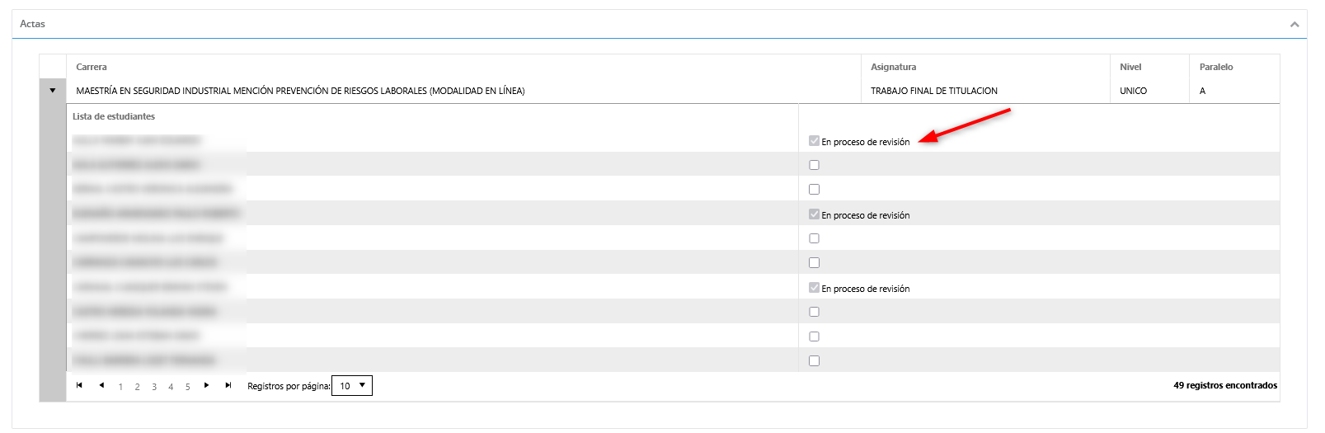This screenshot has width=1325, height=433.
Task: Collapse the Maestría row detail arrow
Action: (x=53, y=91)
